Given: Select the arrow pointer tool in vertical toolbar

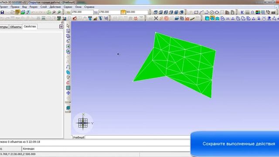Looking at the screenshot, I should (68, 26).
